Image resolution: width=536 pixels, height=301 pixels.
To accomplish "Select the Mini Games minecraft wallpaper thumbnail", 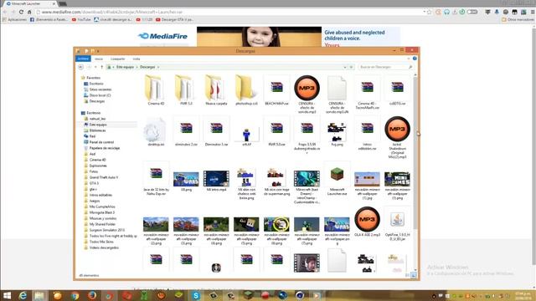I will click(397, 185).
